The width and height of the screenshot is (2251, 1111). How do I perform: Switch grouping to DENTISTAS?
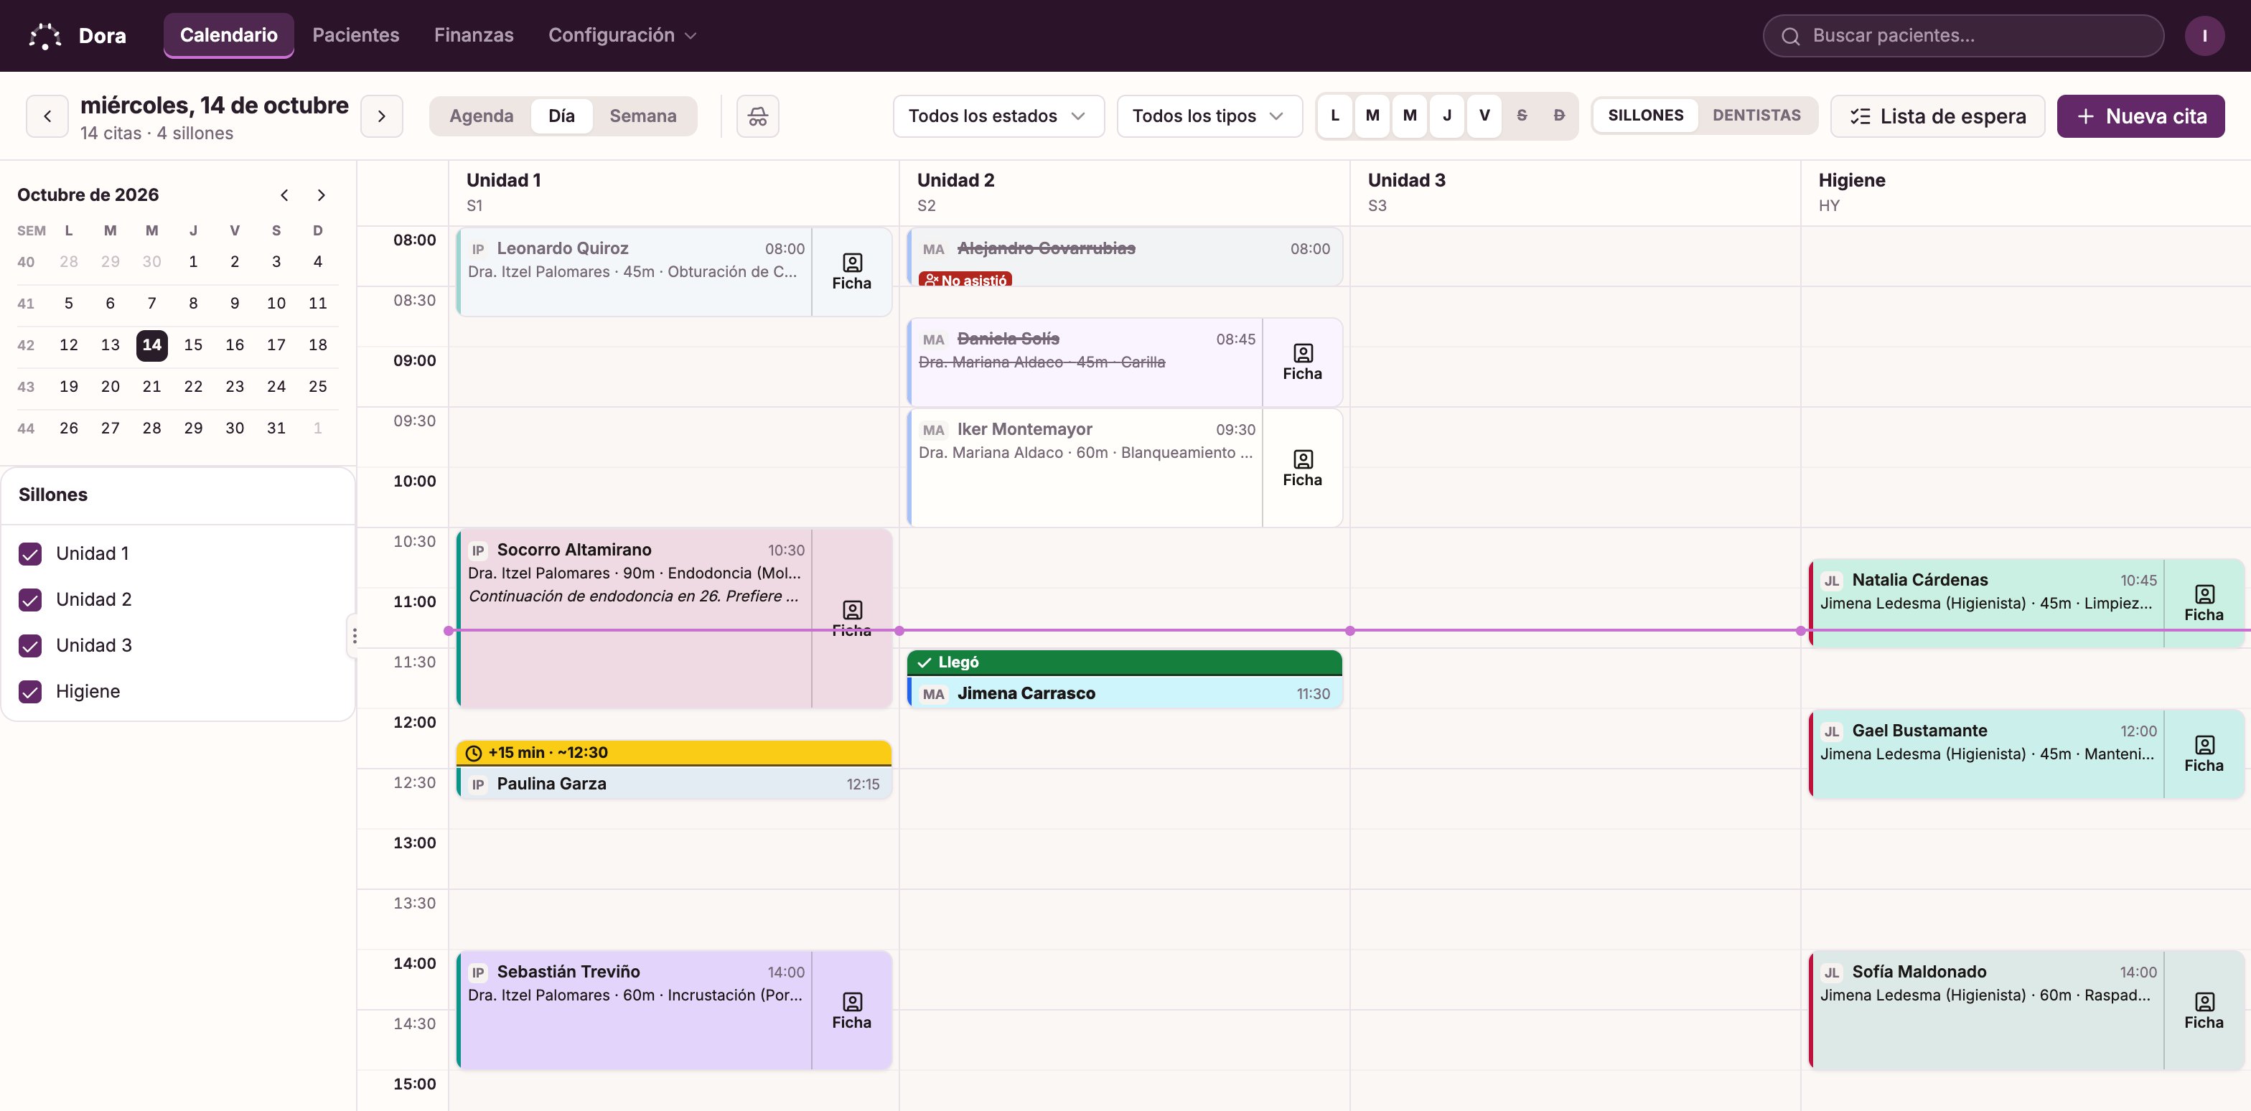pyautogui.click(x=1756, y=116)
